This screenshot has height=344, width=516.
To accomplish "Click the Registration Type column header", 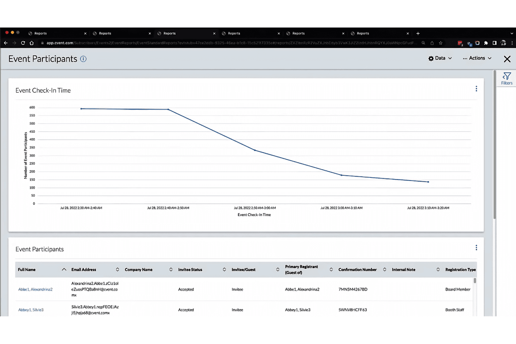I will (460, 269).
